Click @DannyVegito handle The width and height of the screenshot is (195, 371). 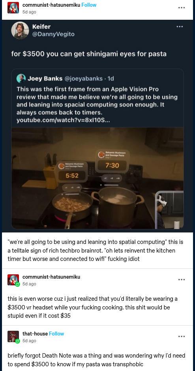(53, 34)
